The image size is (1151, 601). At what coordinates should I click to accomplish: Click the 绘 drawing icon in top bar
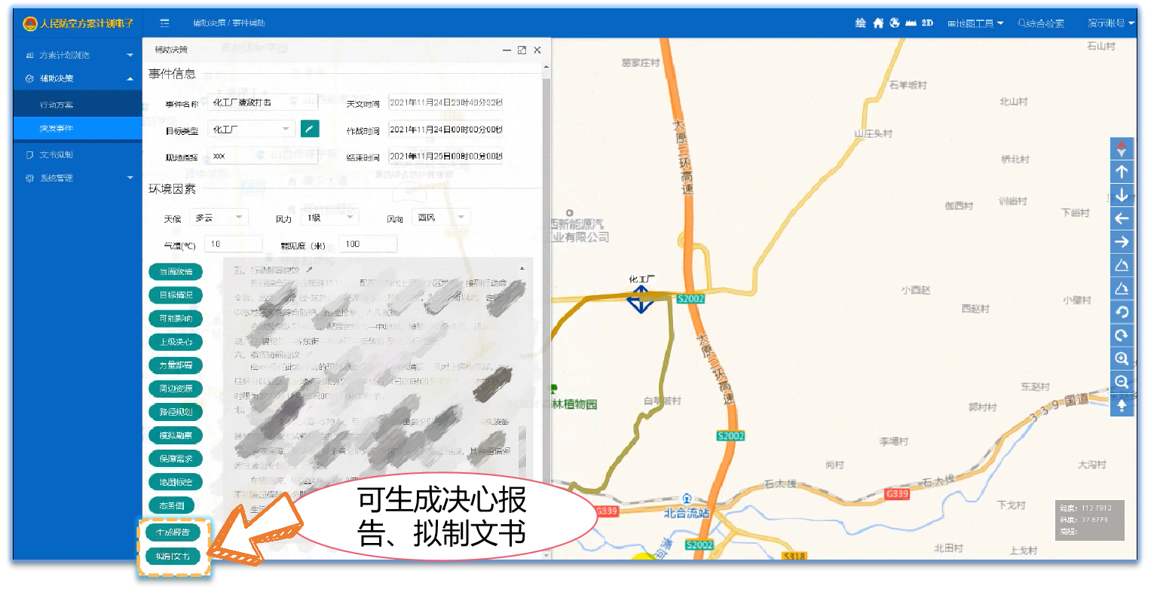click(x=861, y=23)
